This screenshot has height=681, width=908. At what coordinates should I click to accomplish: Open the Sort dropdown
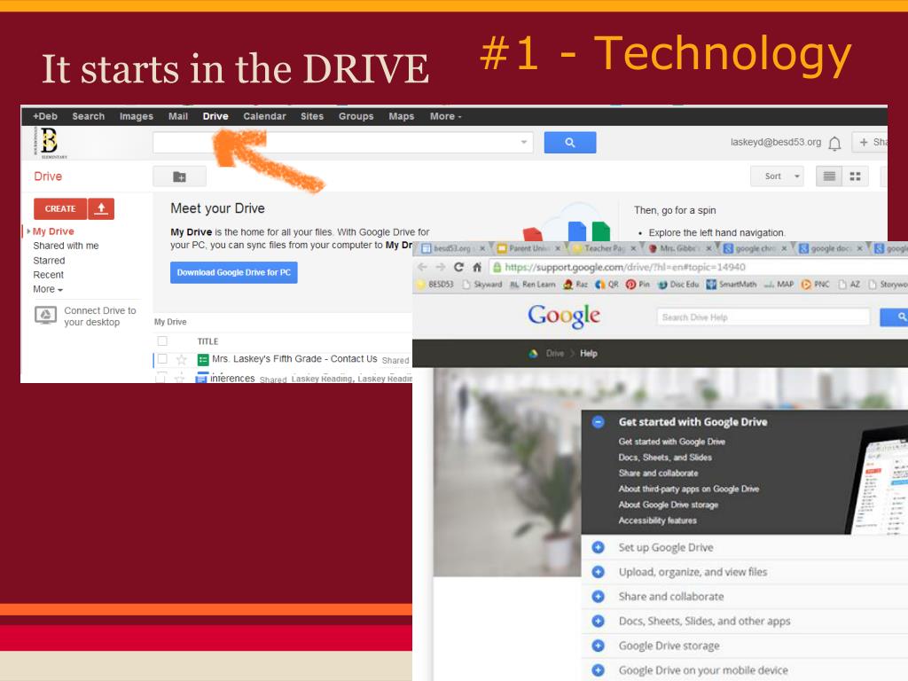pos(777,176)
